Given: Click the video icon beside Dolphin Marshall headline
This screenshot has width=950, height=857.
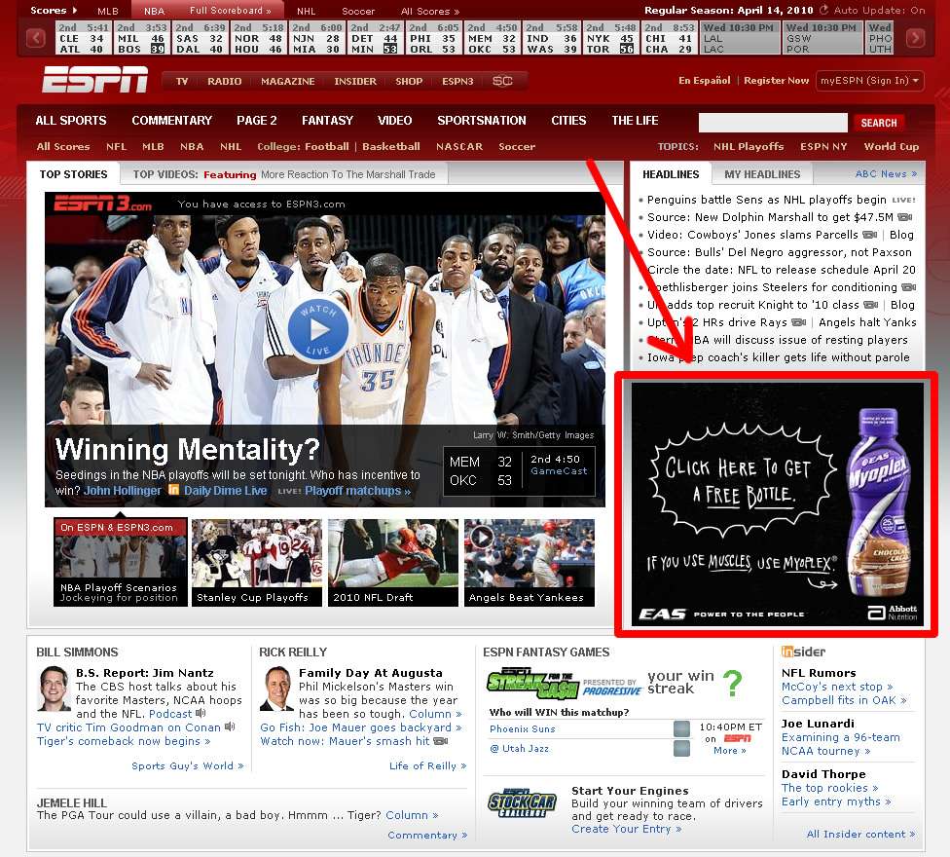Looking at the screenshot, I should pyautogui.click(x=904, y=217).
